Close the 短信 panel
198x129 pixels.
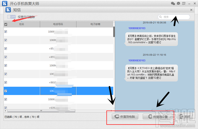[x=191, y=10]
